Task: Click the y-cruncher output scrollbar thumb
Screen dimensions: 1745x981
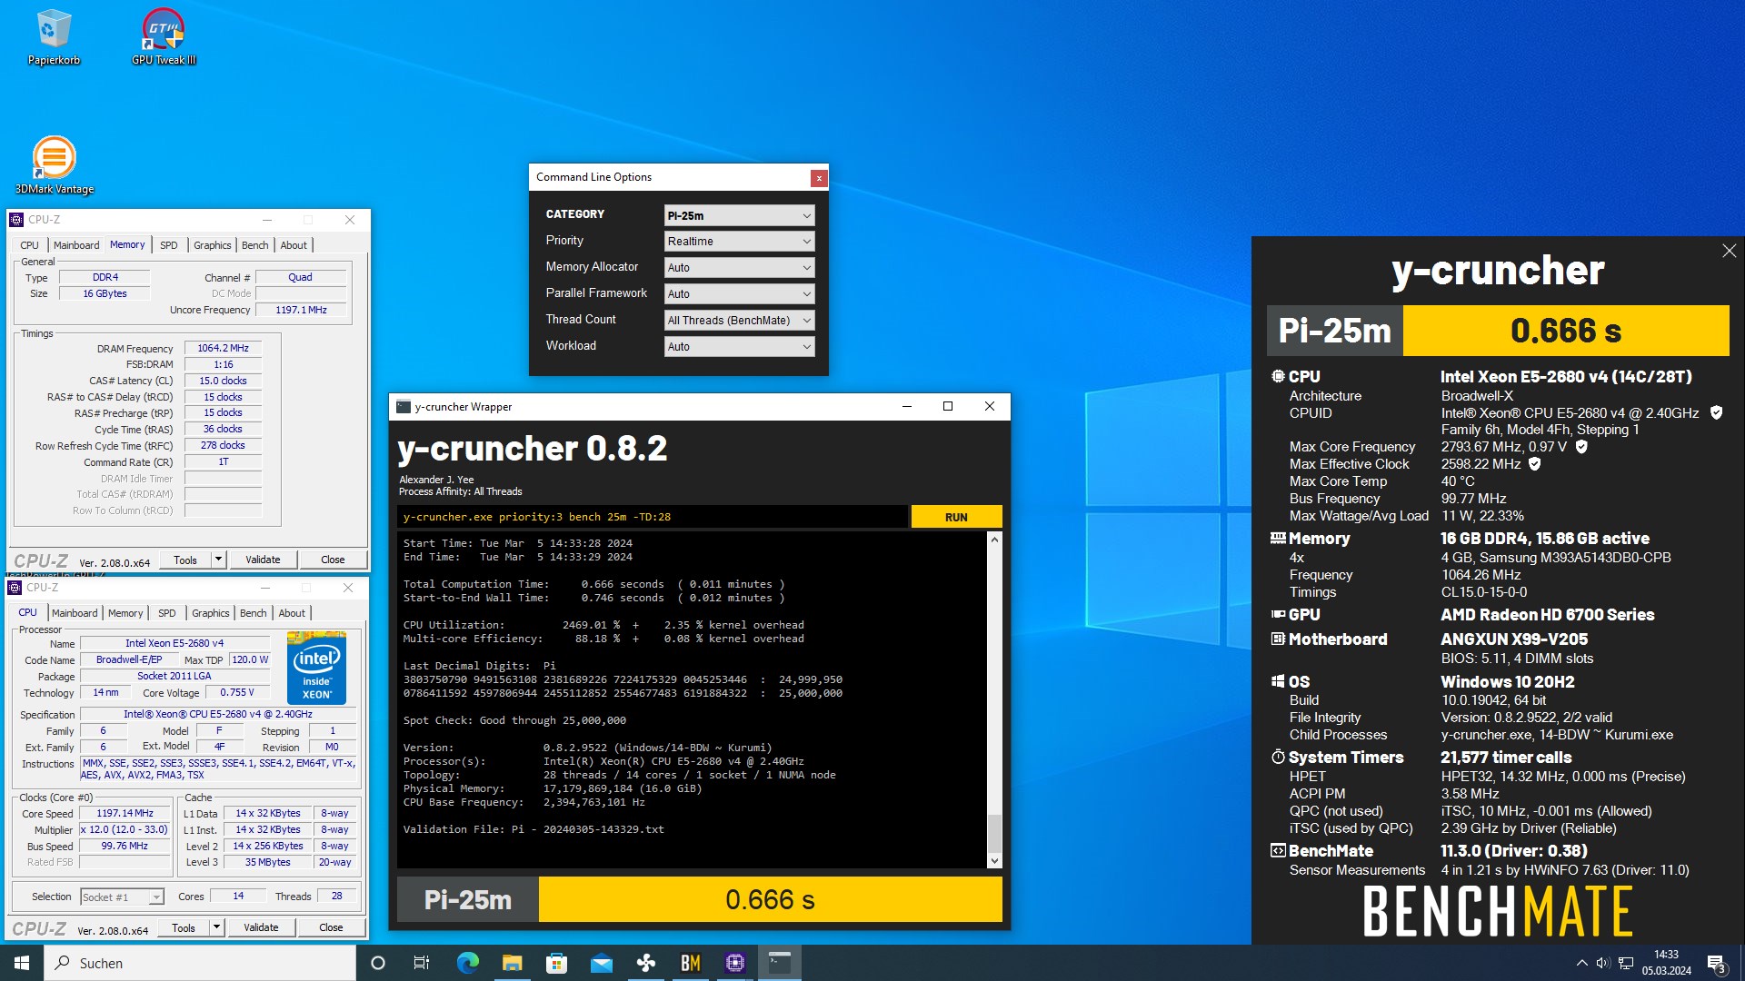Action: (994, 833)
